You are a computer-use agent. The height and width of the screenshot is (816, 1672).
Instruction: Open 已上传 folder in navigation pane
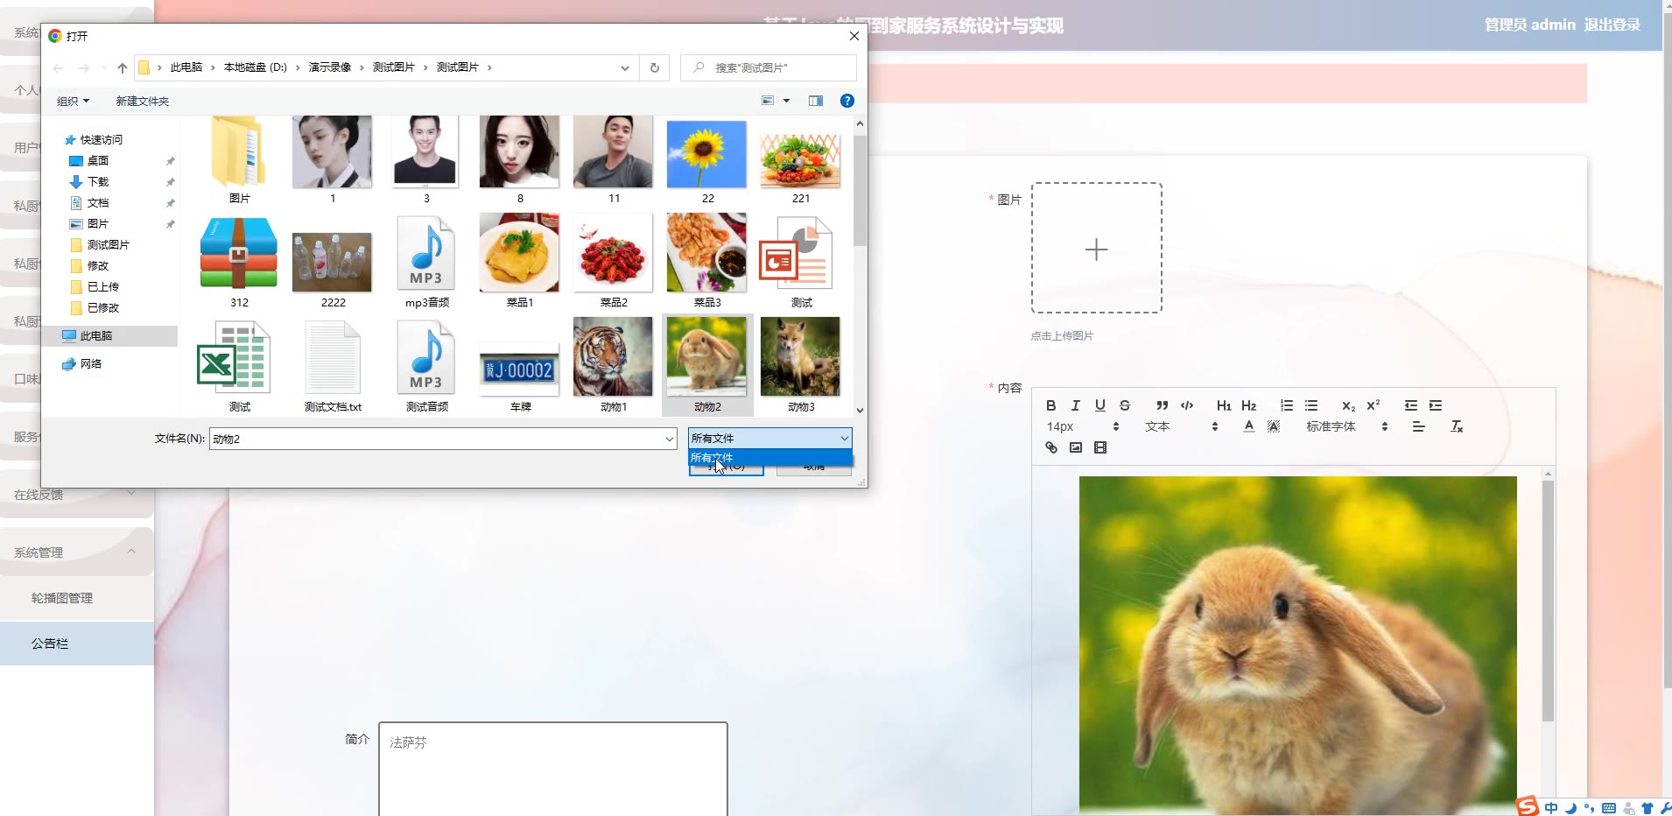click(x=102, y=286)
